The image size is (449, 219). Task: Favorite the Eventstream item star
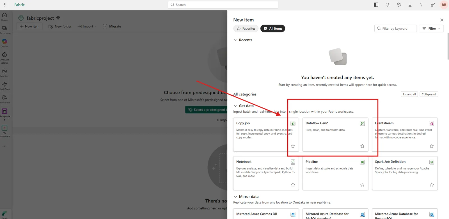[432, 146]
